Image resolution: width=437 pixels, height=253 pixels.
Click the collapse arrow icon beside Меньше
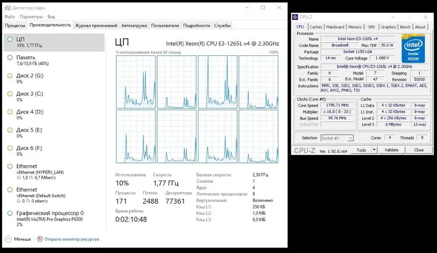click(x=8, y=239)
